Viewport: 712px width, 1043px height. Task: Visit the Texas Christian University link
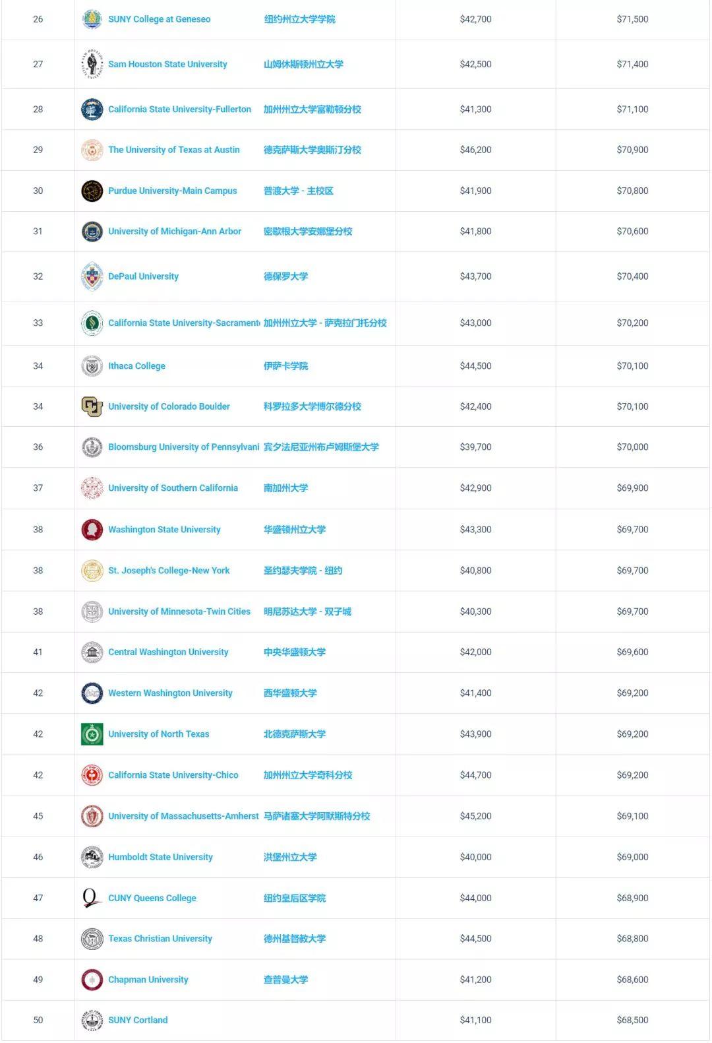160,939
